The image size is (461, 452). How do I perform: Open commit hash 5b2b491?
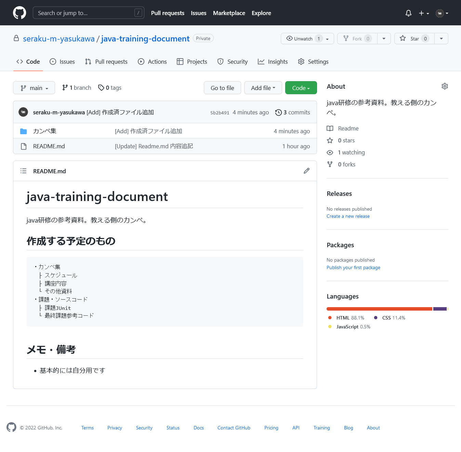coord(220,113)
